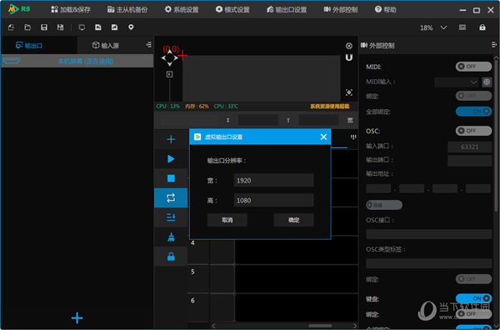Click the plus icon in the playback sidebar
Image resolution: width=500 pixels, height=330 pixels.
(x=171, y=139)
